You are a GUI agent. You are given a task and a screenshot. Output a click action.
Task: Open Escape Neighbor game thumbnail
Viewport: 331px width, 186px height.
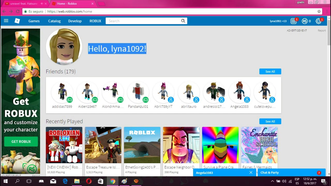coord(181,145)
